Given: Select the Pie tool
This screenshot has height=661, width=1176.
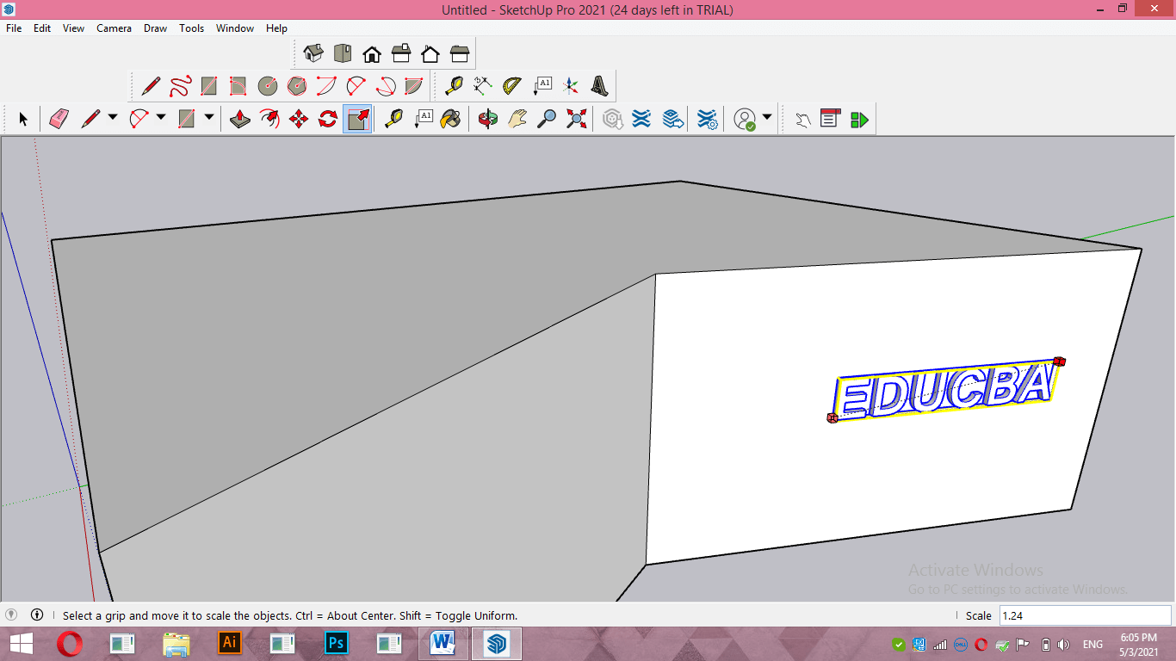Looking at the screenshot, I should pos(414,86).
